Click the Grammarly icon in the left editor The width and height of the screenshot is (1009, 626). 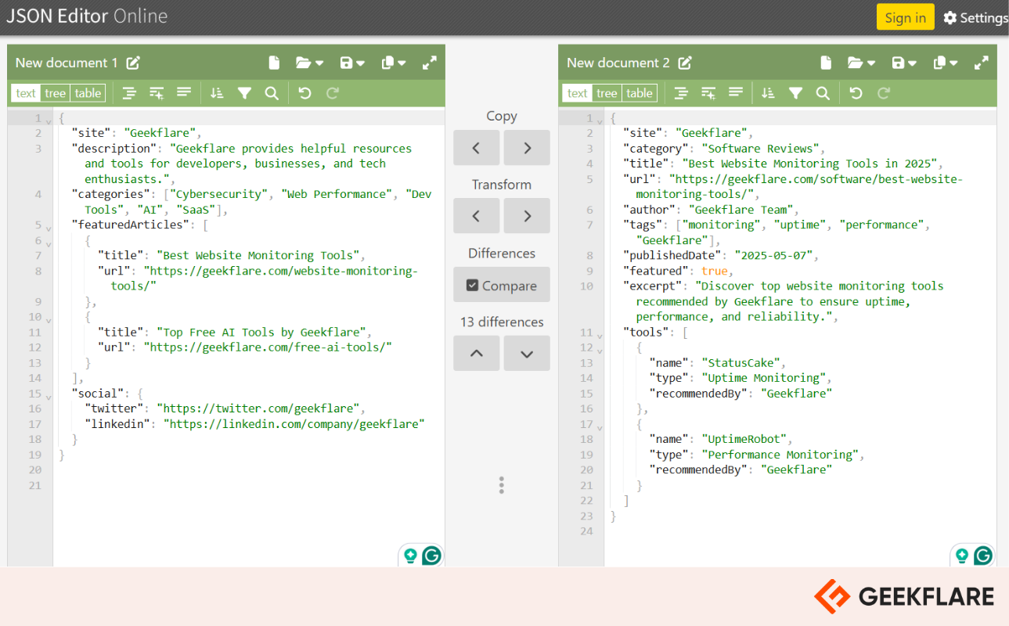point(431,556)
